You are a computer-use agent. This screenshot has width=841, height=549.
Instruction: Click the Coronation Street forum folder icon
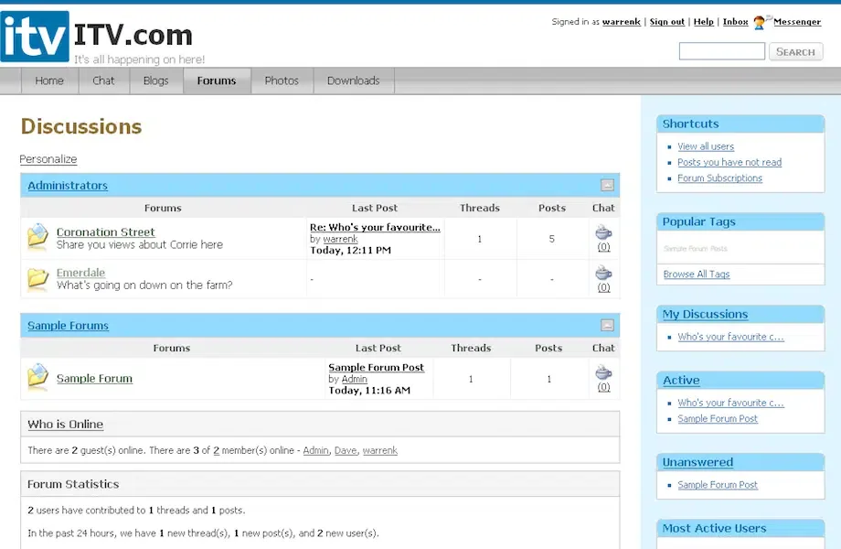(x=37, y=238)
